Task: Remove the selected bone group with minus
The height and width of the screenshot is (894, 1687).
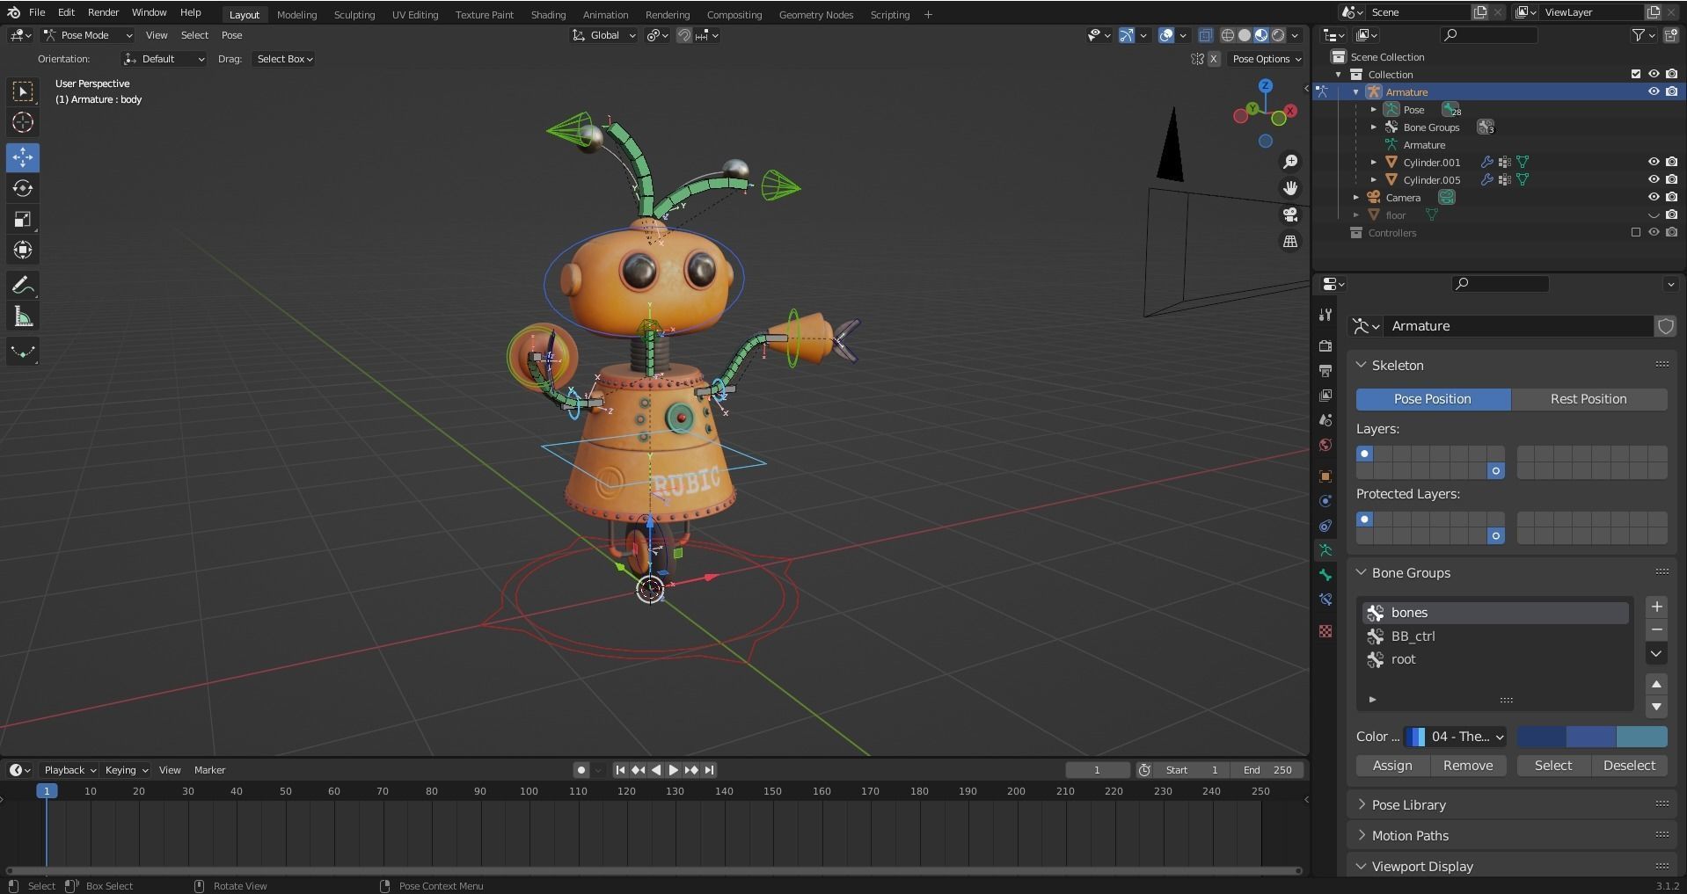Action: coord(1656,629)
